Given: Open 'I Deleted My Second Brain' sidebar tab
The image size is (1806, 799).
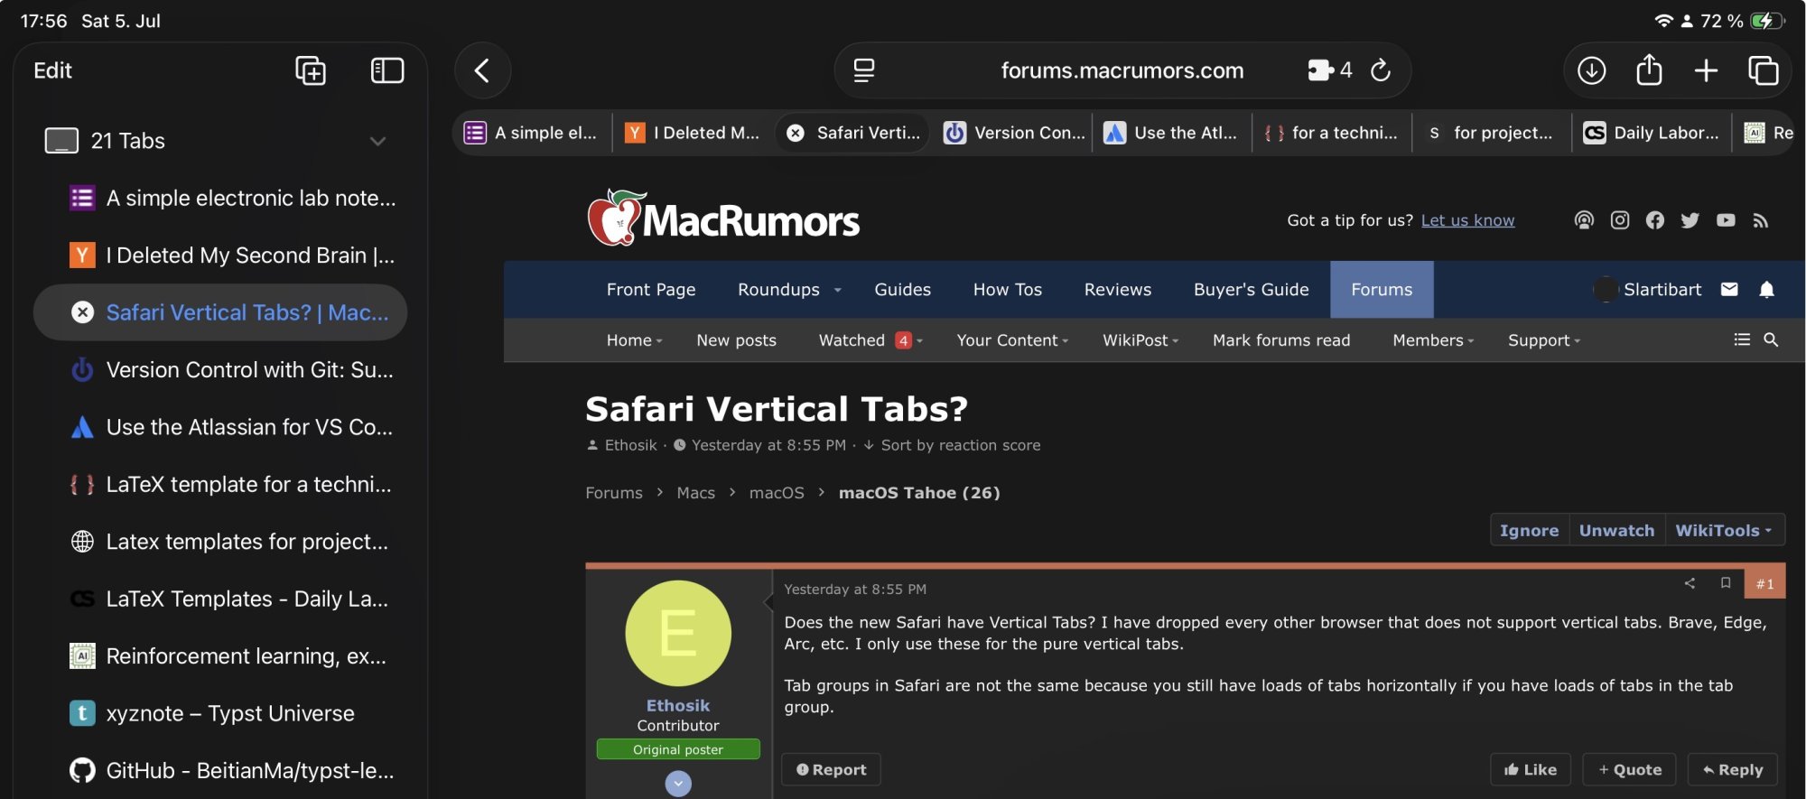Looking at the screenshot, I should [x=221, y=255].
